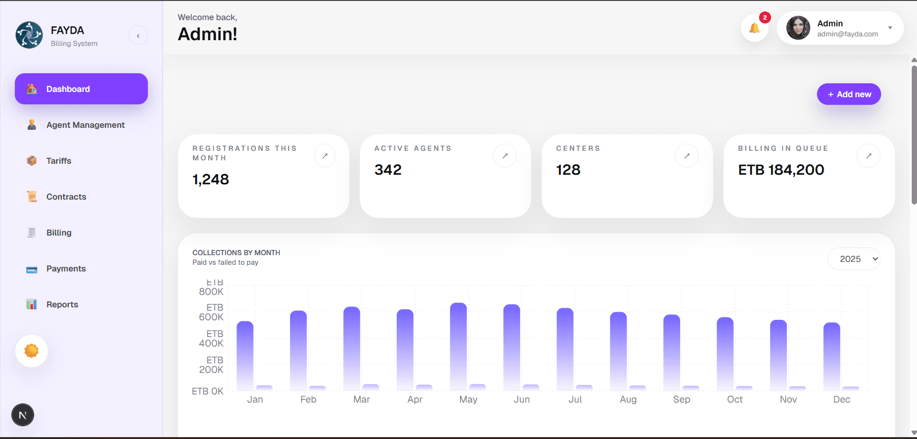The width and height of the screenshot is (917, 439).
Task: Open Admin account dropdown arrow
Action: click(890, 28)
